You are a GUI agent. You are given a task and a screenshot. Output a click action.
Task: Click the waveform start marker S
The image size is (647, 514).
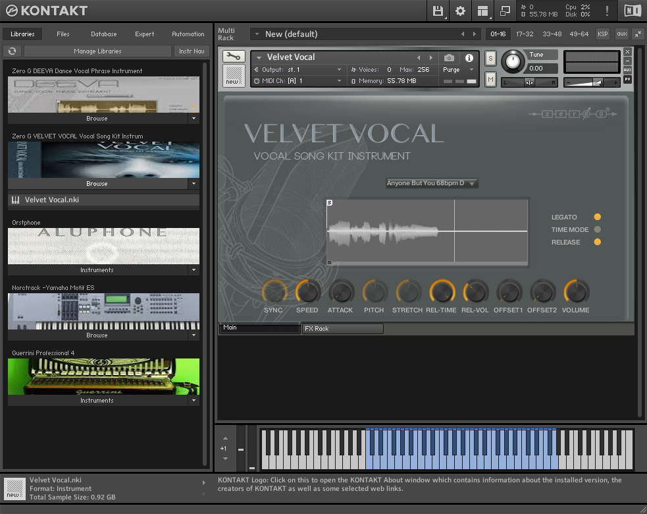pyautogui.click(x=329, y=202)
